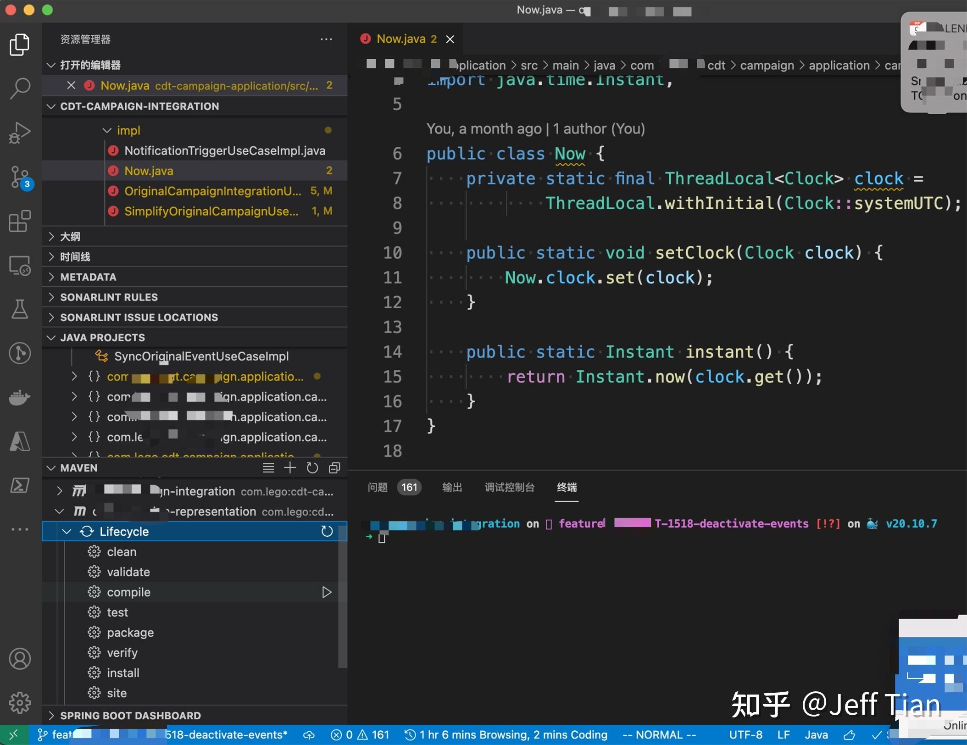Open NotificationTriggerUseCaseImpl.java file
Viewport: 967px width, 745px height.
coord(224,151)
